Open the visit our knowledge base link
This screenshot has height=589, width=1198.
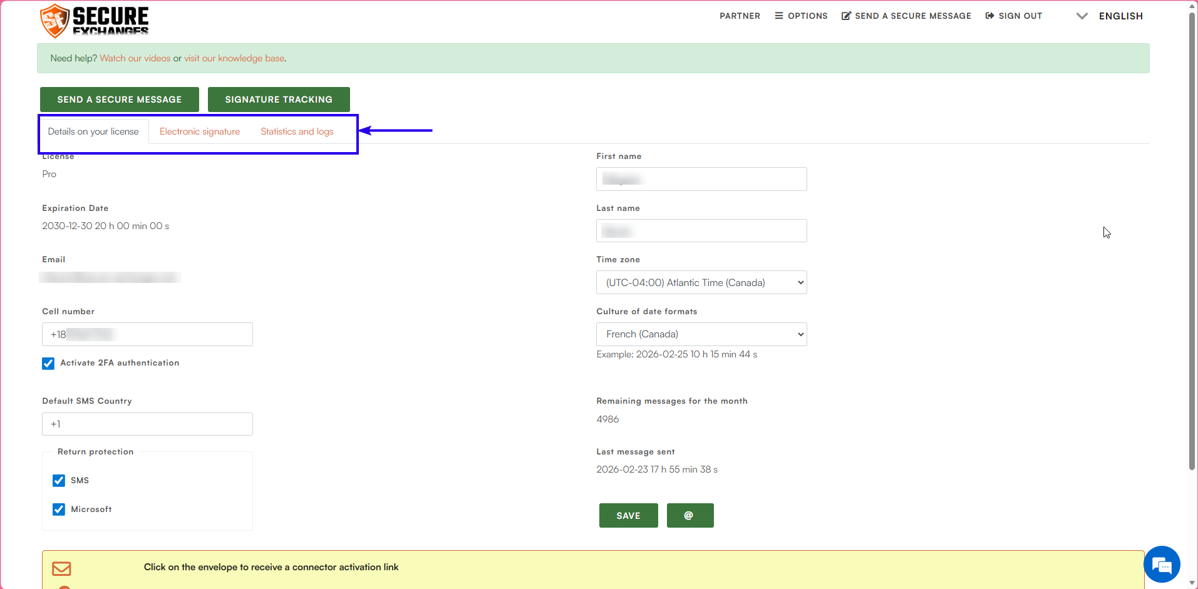click(234, 58)
